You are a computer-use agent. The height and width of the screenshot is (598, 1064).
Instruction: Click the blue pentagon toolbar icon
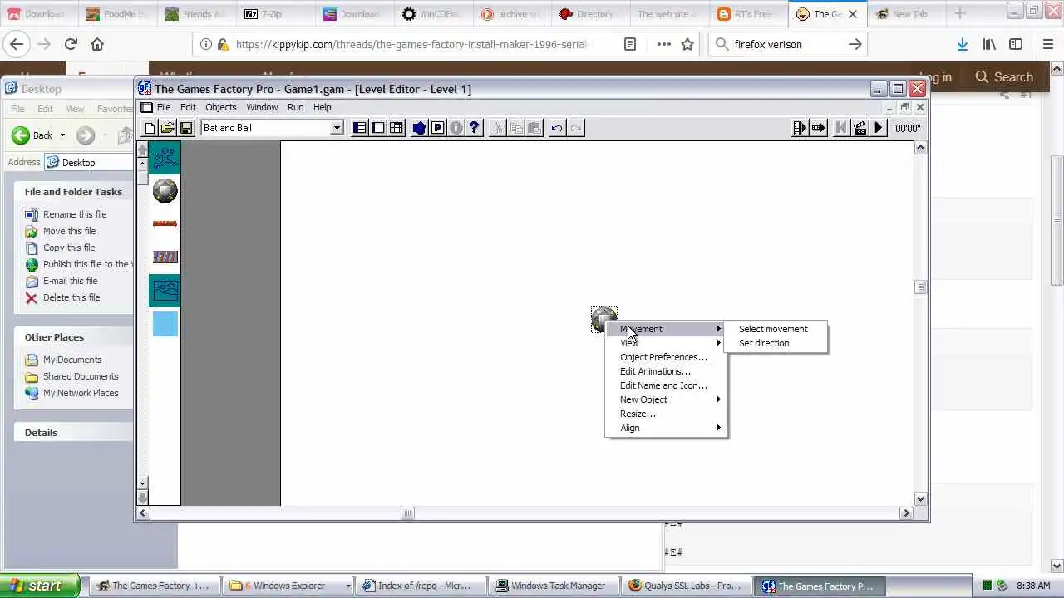(x=419, y=128)
